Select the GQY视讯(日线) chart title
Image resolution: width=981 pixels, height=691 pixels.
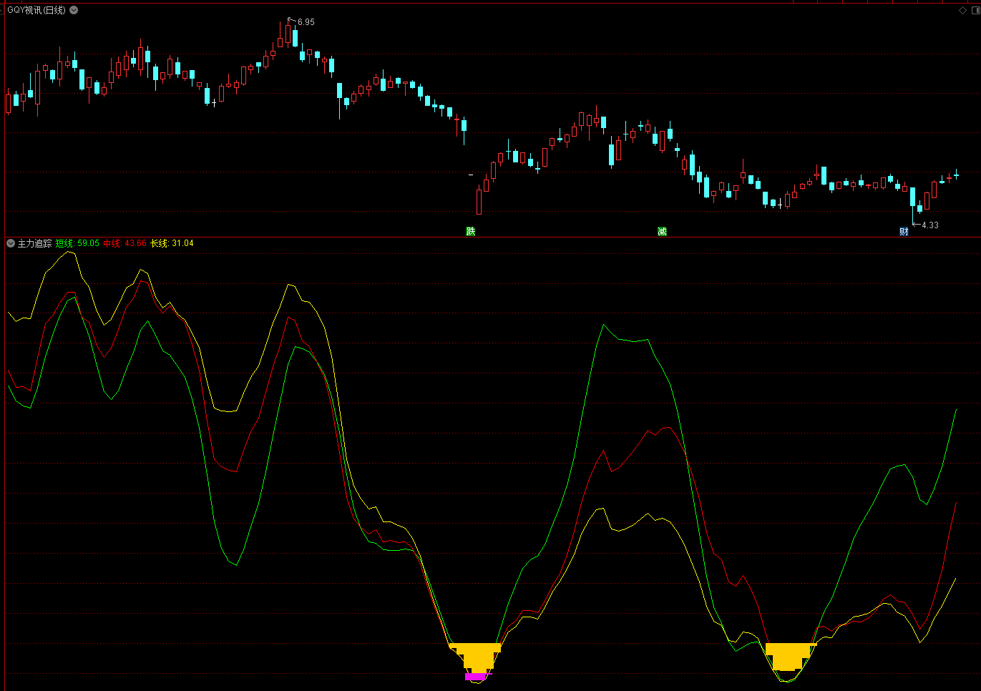(x=36, y=10)
